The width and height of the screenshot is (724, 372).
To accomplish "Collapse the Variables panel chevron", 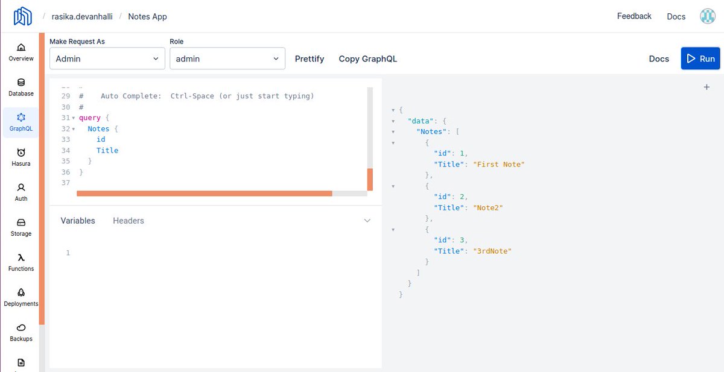I will point(367,221).
